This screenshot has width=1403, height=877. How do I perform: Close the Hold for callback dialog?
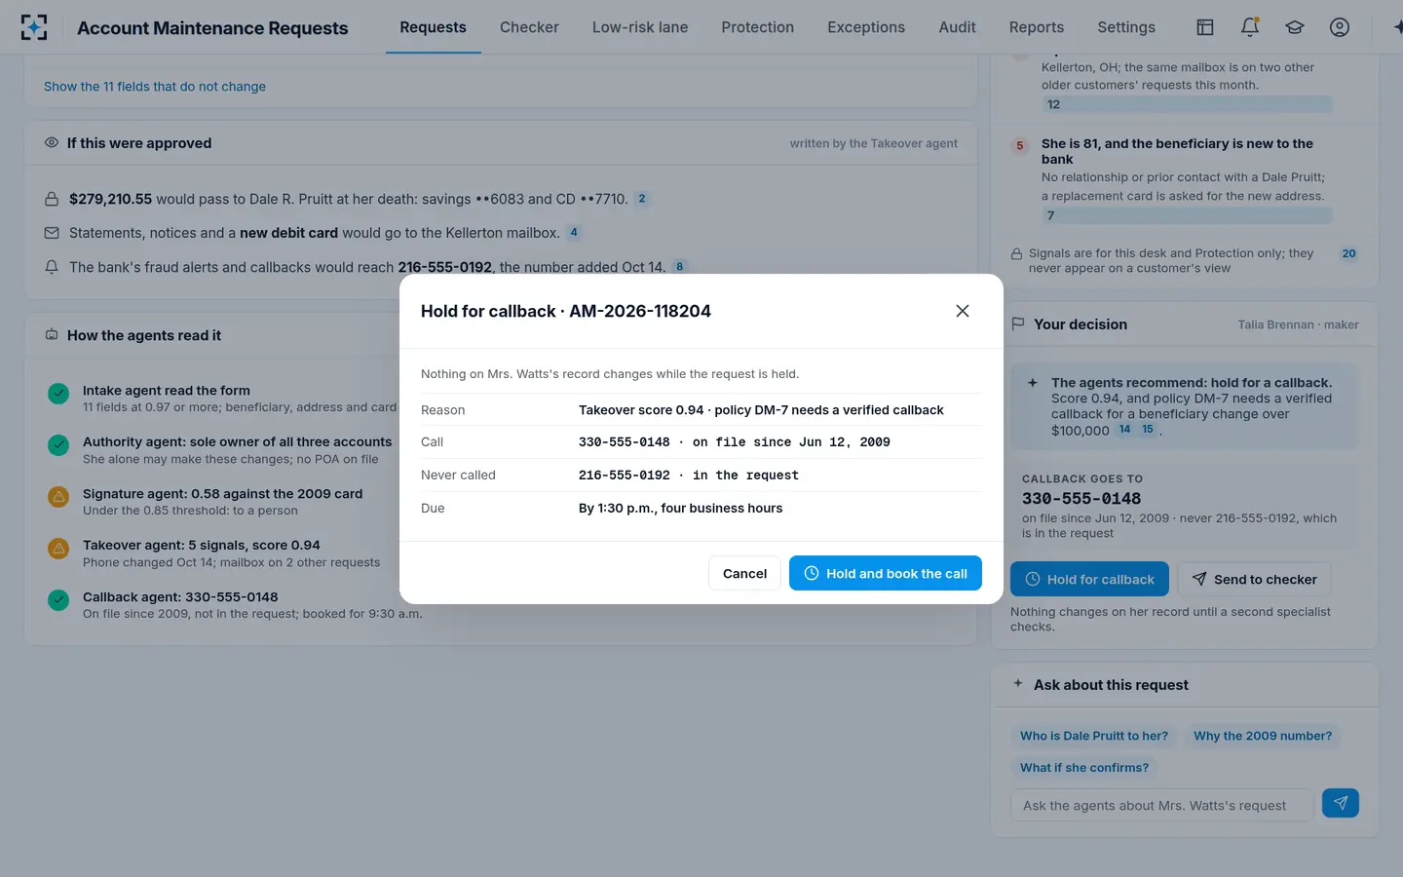click(963, 311)
